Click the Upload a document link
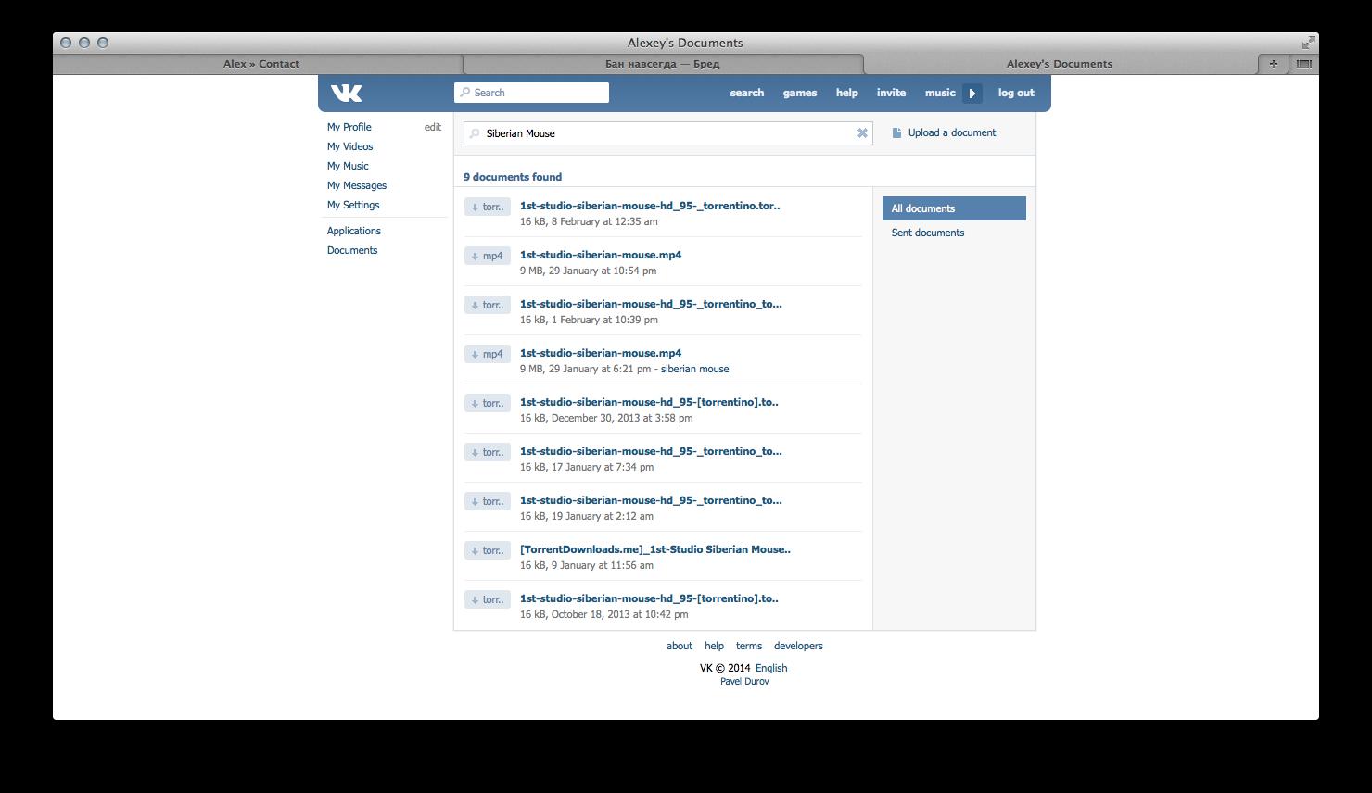Screen dimensions: 1372x793 pos(952,132)
